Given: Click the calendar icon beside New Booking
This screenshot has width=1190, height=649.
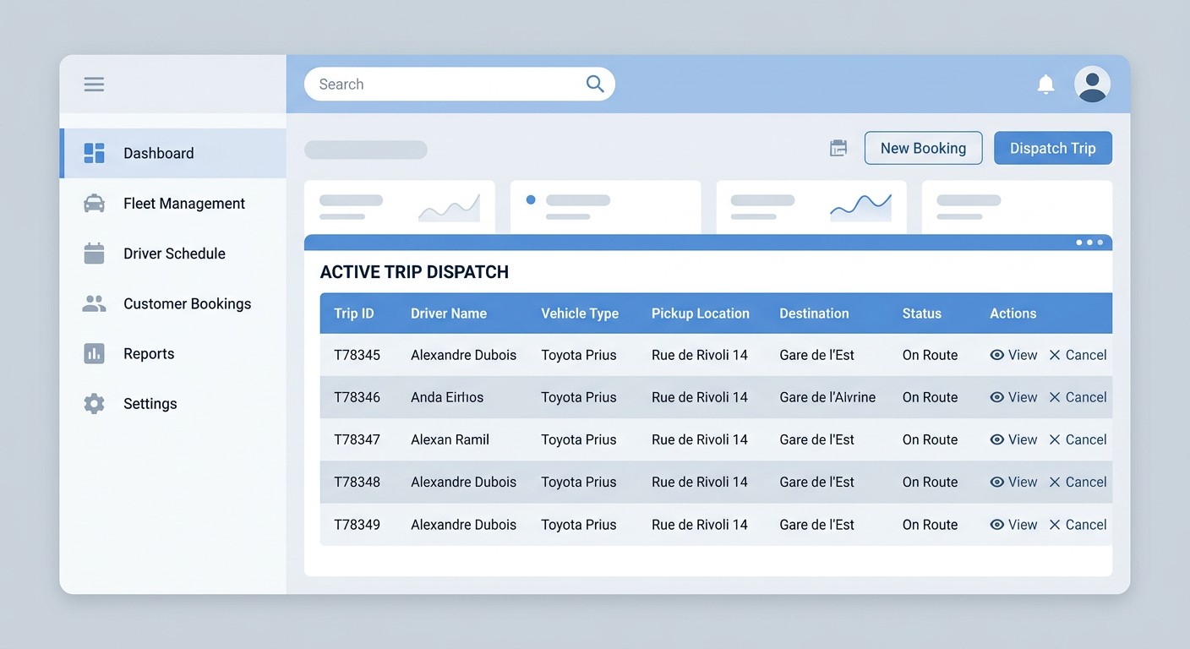Looking at the screenshot, I should 838,148.
